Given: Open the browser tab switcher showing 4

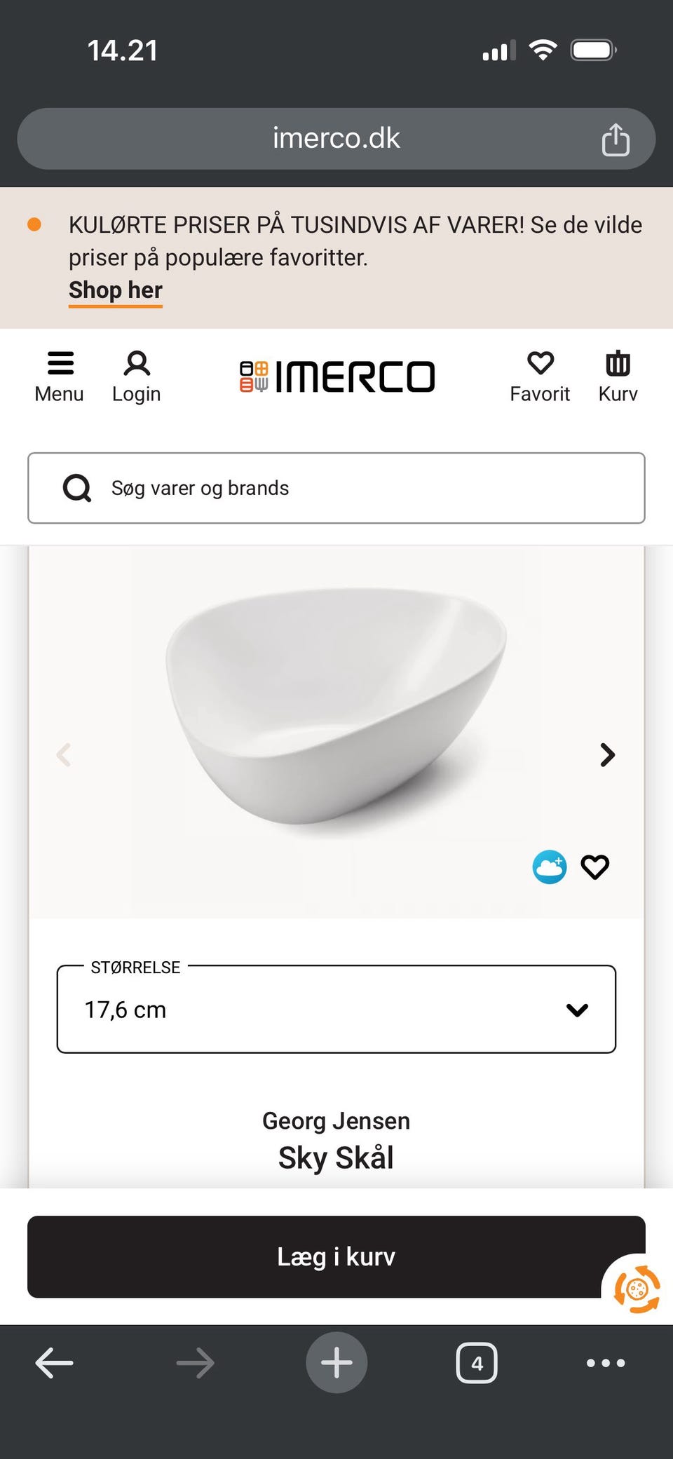Looking at the screenshot, I should tap(477, 1363).
